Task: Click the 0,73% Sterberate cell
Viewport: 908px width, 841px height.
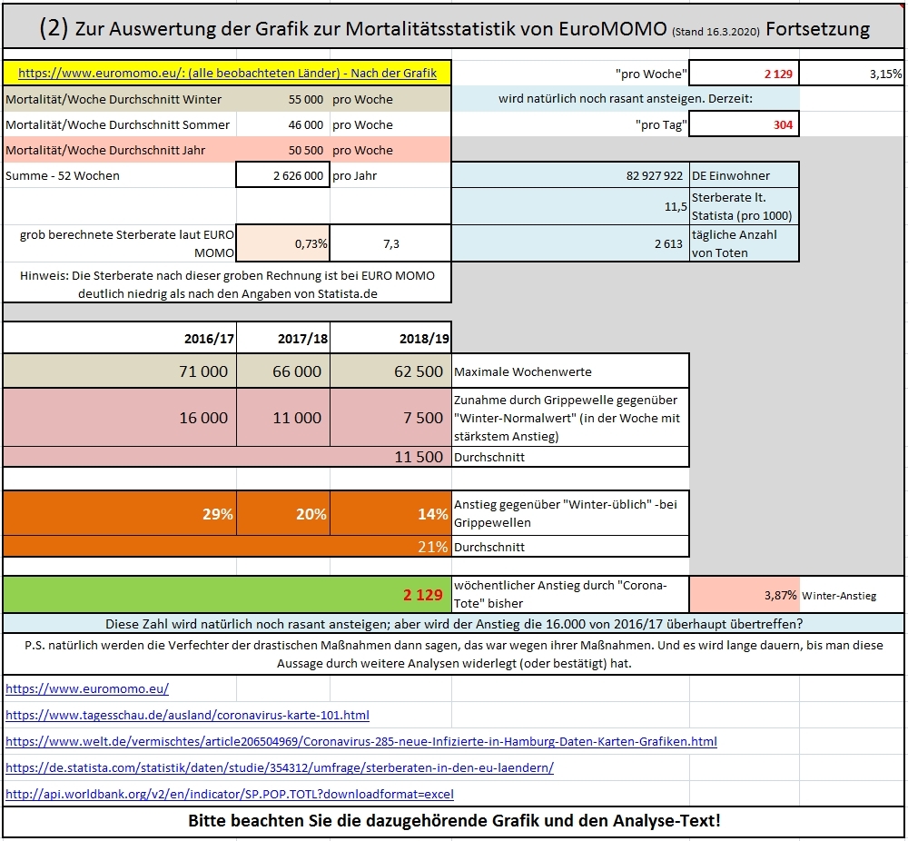Action: 282,243
